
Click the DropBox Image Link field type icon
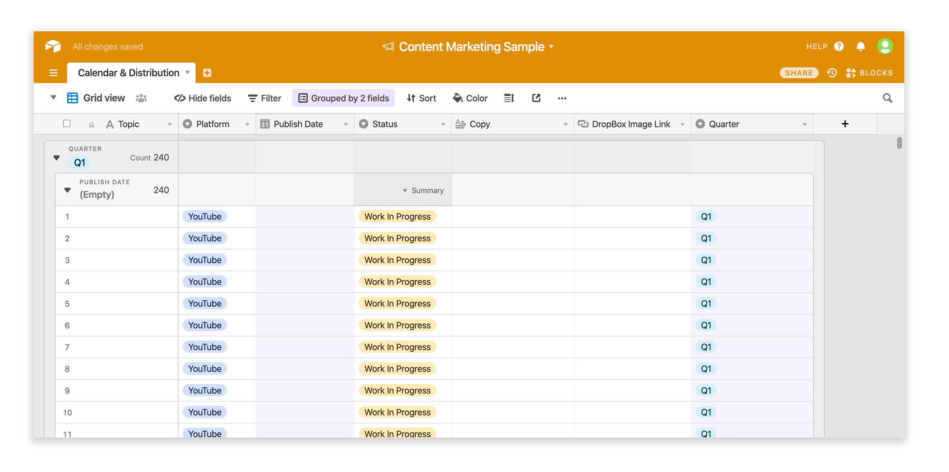583,124
